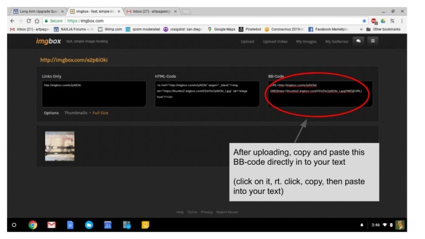
Task: Open the Chrome three-dot menu
Action: pyautogui.click(x=402, y=21)
